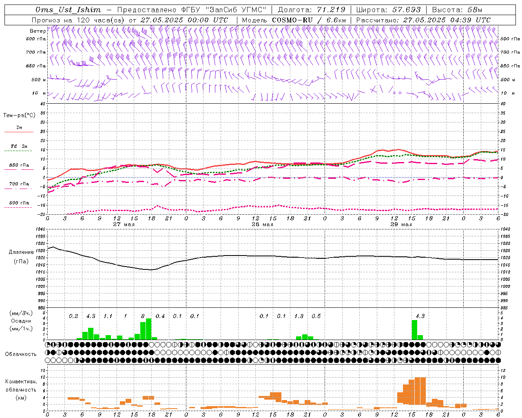Click the (мм/1ч.) precipitation unit label
The height and width of the screenshot is (418, 522).
pyautogui.click(x=21, y=328)
